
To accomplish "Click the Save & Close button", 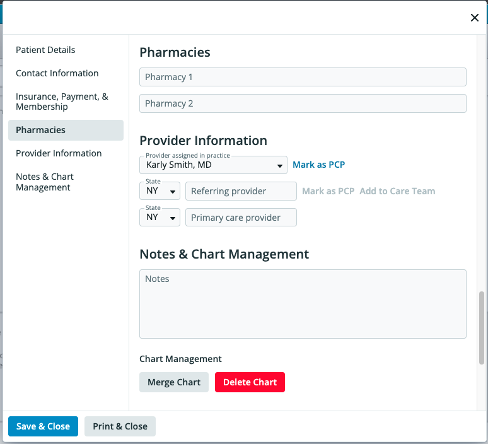I will [43, 426].
